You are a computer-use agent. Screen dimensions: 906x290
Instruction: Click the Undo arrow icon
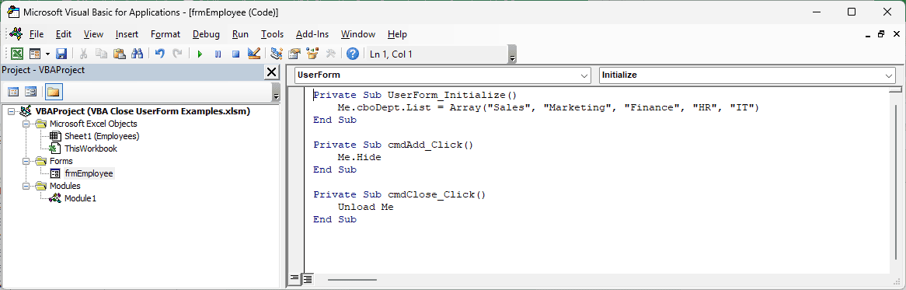[x=160, y=54]
